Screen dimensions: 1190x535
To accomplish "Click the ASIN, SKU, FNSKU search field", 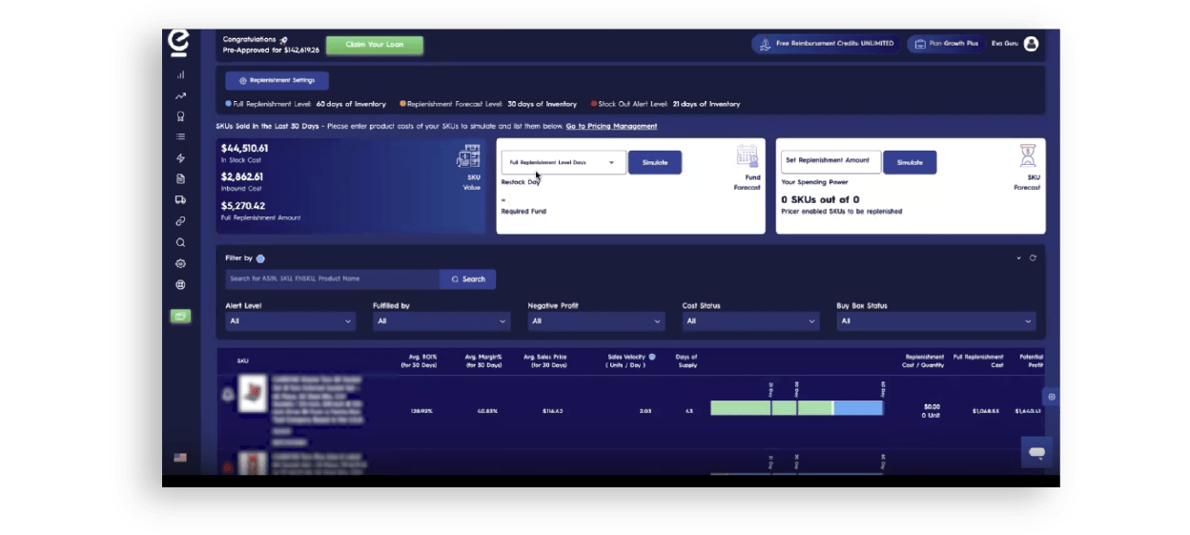I will pyautogui.click(x=333, y=279).
